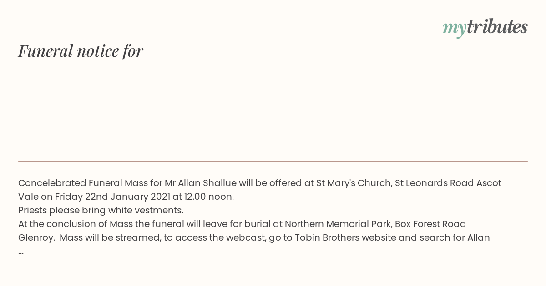Click the word "tributes" in the logo
Image resolution: width=546 pixels, height=286 pixels.
497,26
